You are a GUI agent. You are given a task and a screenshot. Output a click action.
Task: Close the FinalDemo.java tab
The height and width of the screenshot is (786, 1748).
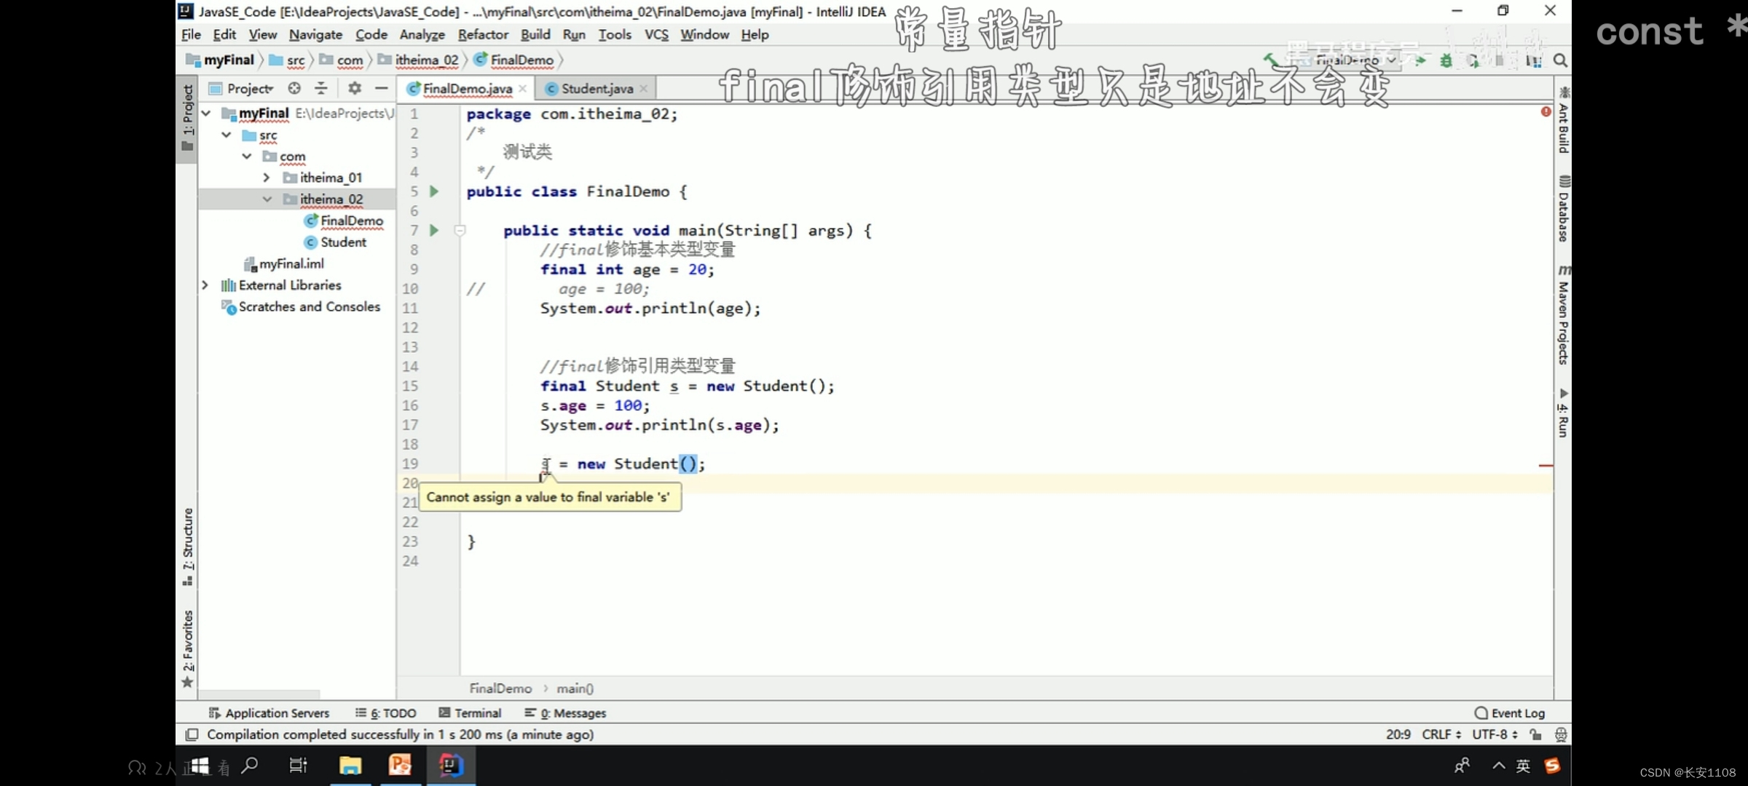pyautogui.click(x=522, y=88)
